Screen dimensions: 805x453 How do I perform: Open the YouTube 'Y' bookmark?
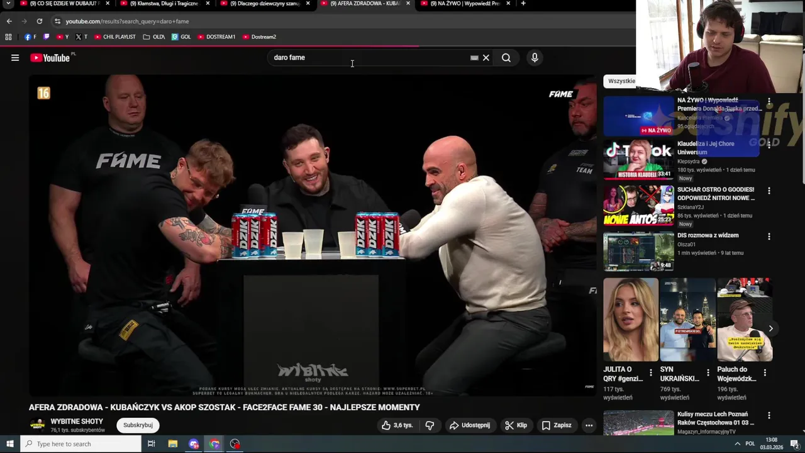pos(63,37)
